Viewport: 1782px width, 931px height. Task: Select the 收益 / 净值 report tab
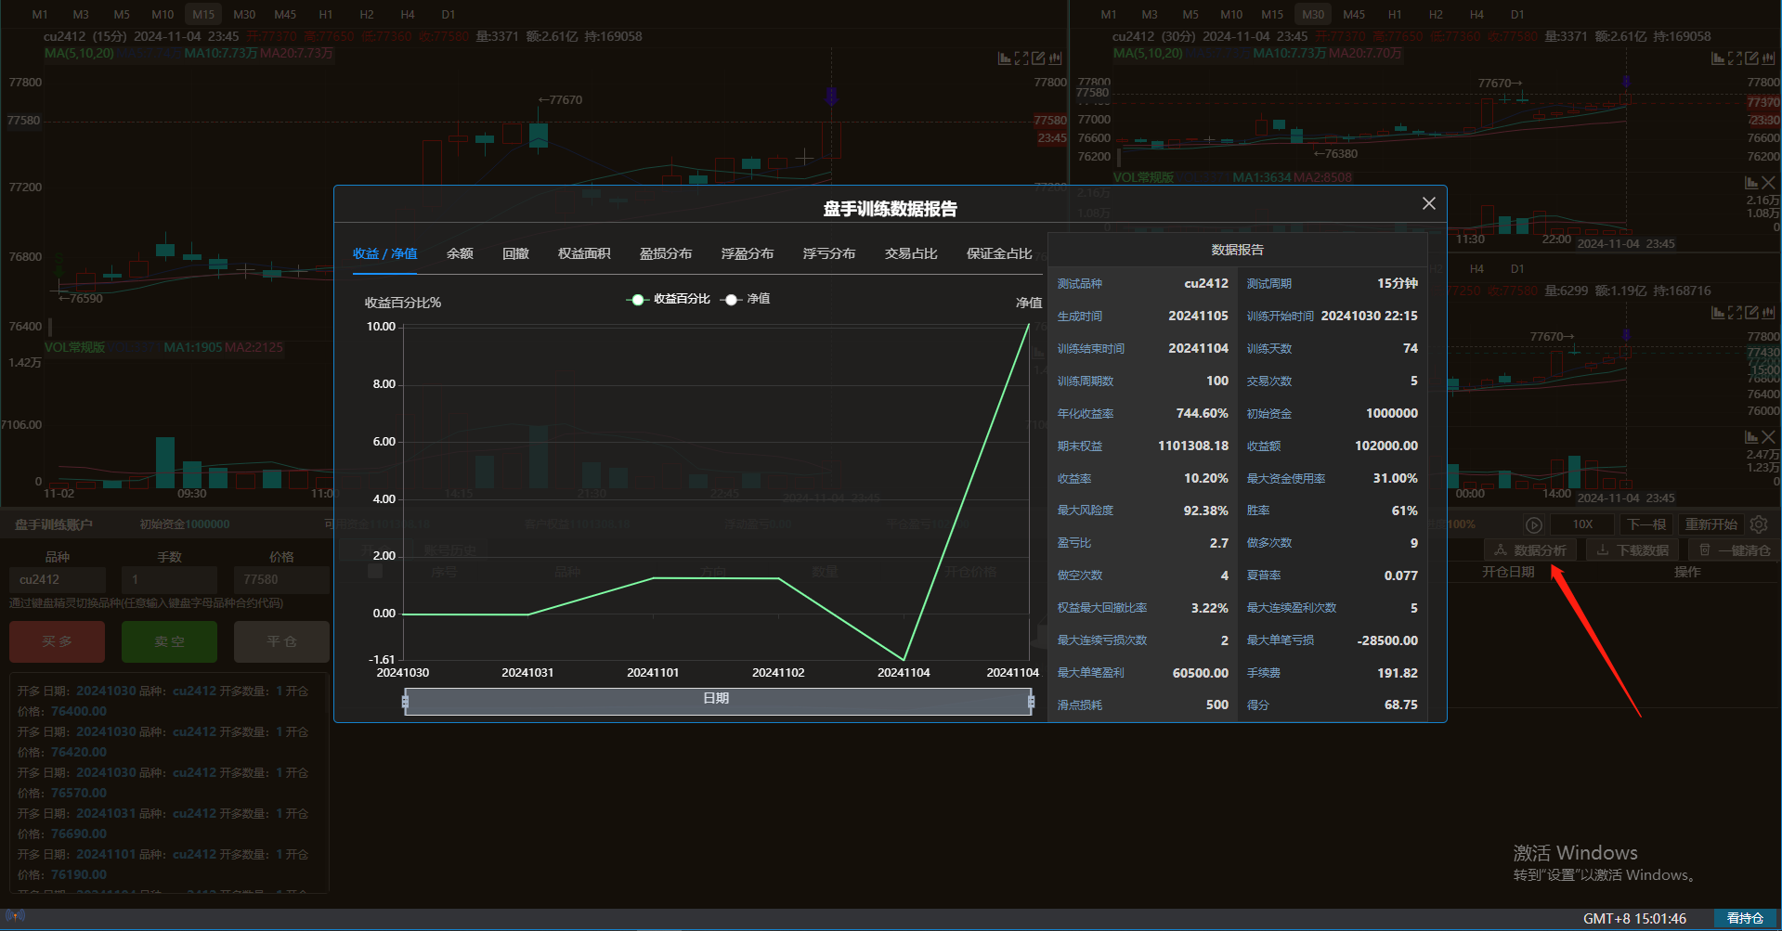point(384,253)
